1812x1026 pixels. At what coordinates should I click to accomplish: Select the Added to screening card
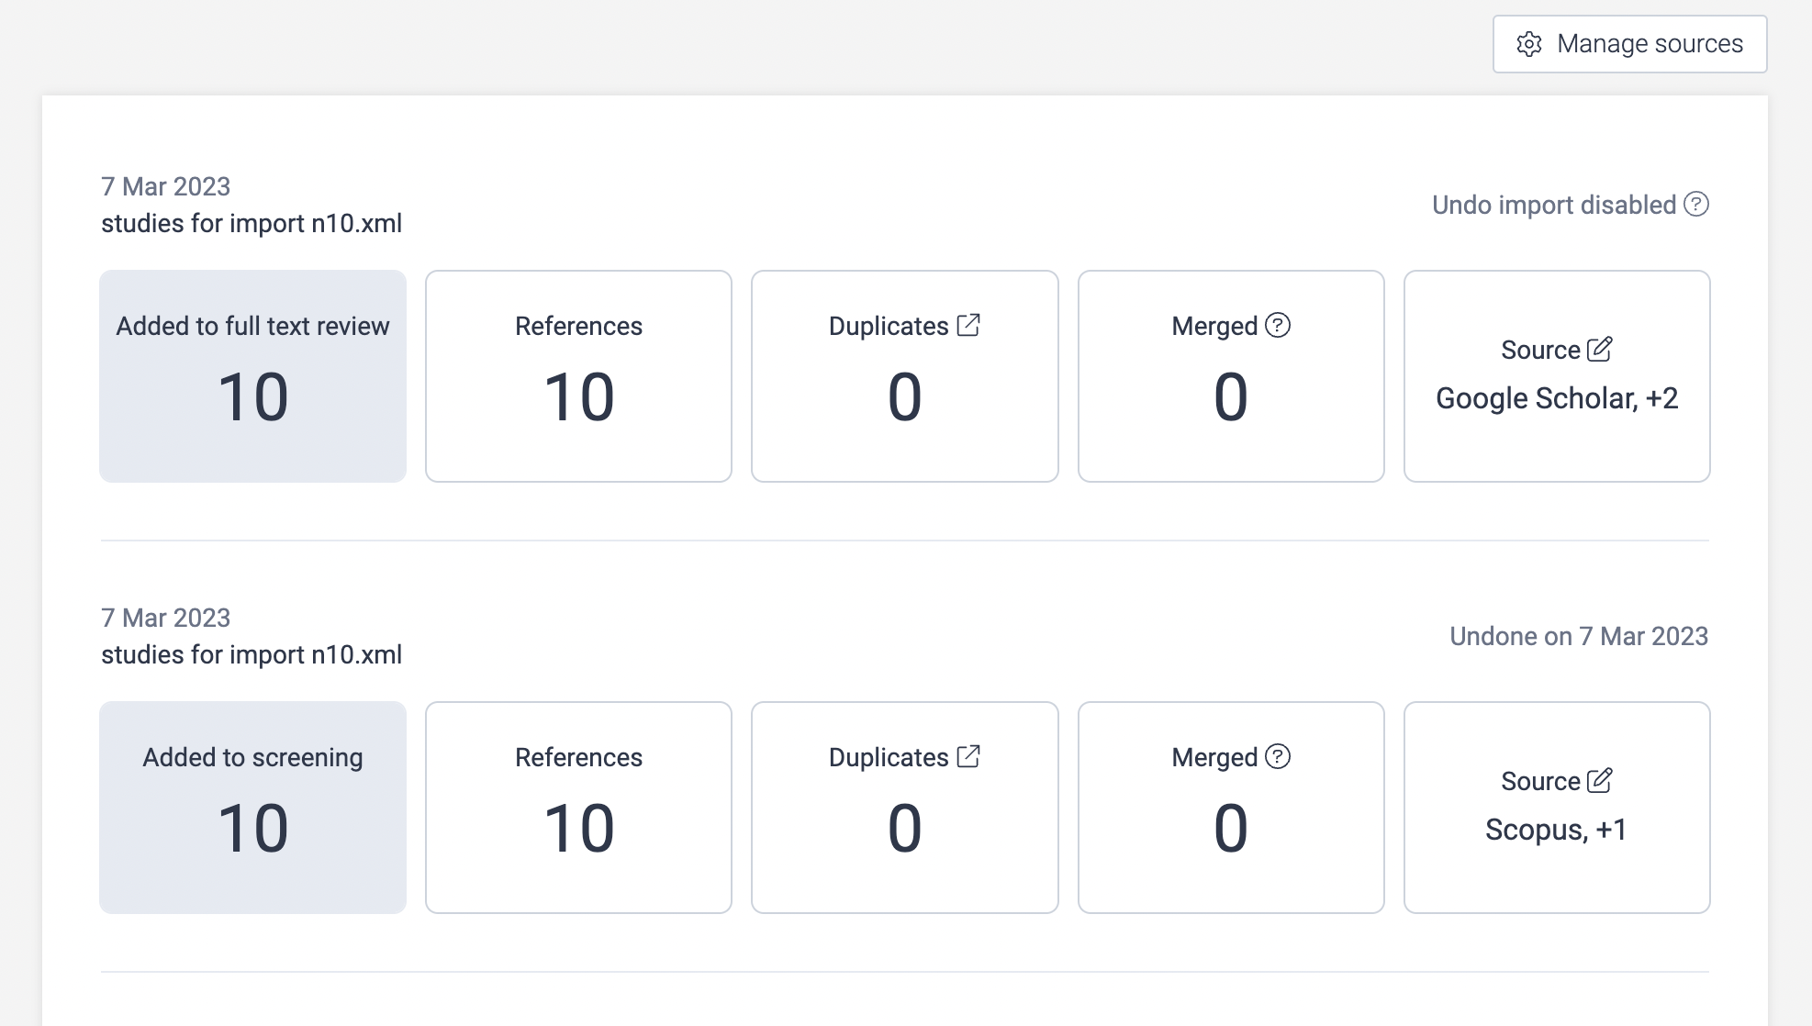(x=252, y=808)
